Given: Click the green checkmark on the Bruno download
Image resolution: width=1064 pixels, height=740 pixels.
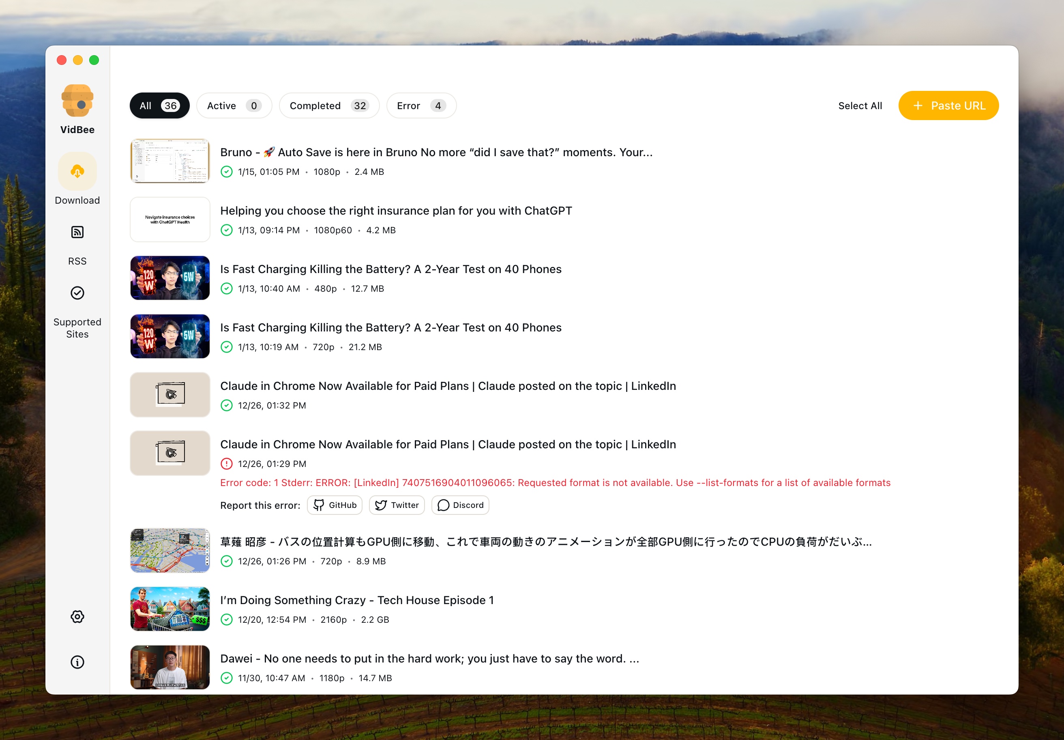Looking at the screenshot, I should [x=227, y=172].
